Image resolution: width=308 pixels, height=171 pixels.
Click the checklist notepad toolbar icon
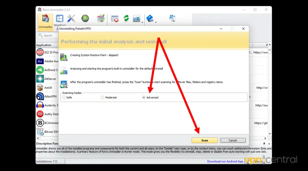coord(100,18)
